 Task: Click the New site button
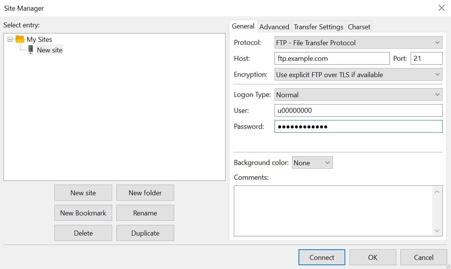[83, 193]
